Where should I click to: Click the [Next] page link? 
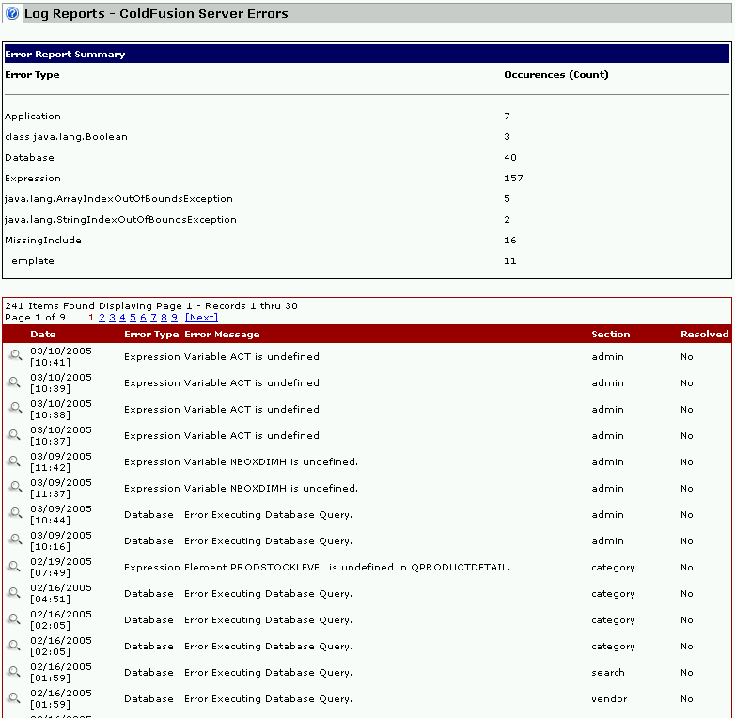pos(201,318)
